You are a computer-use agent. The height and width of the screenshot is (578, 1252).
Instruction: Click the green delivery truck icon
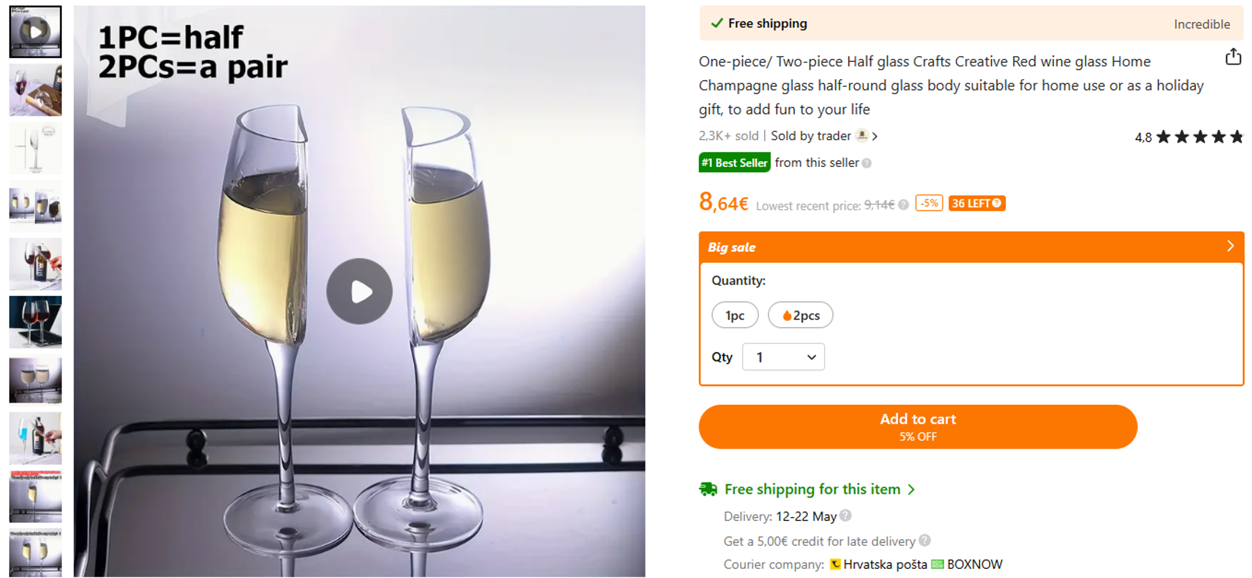[x=708, y=489]
